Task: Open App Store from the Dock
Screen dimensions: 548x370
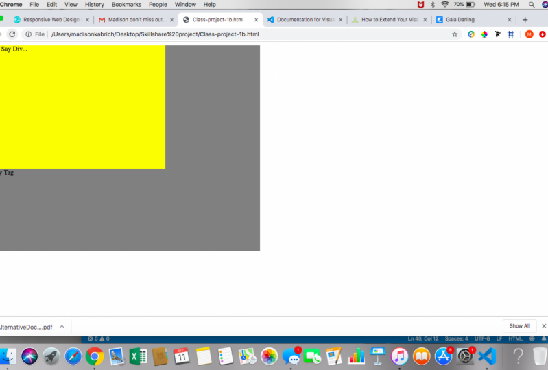Action: (443, 356)
